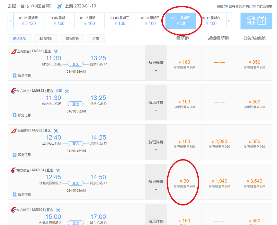The width and height of the screenshot is (277, 225).
Task: Select business fare ¥3,640 for MU7184
Action: click(x=254, y=182)
